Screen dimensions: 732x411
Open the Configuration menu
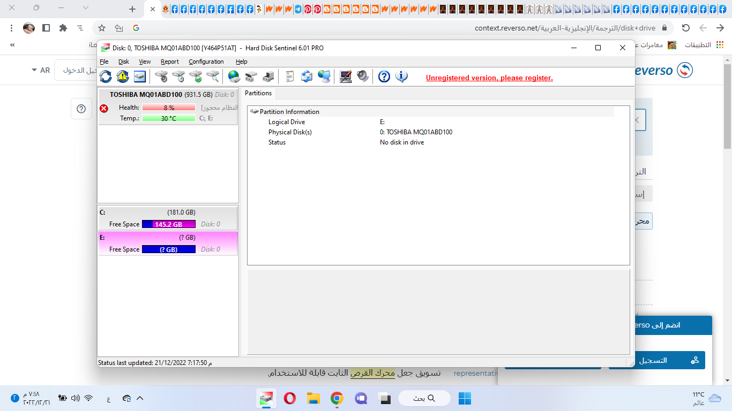click(x=206, y=62)
